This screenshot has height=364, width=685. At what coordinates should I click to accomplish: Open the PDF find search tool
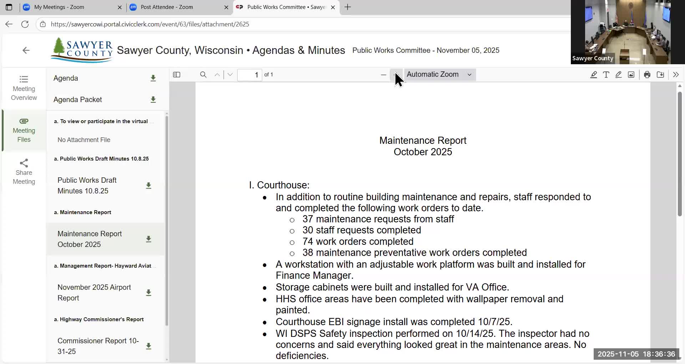point(203,75)
